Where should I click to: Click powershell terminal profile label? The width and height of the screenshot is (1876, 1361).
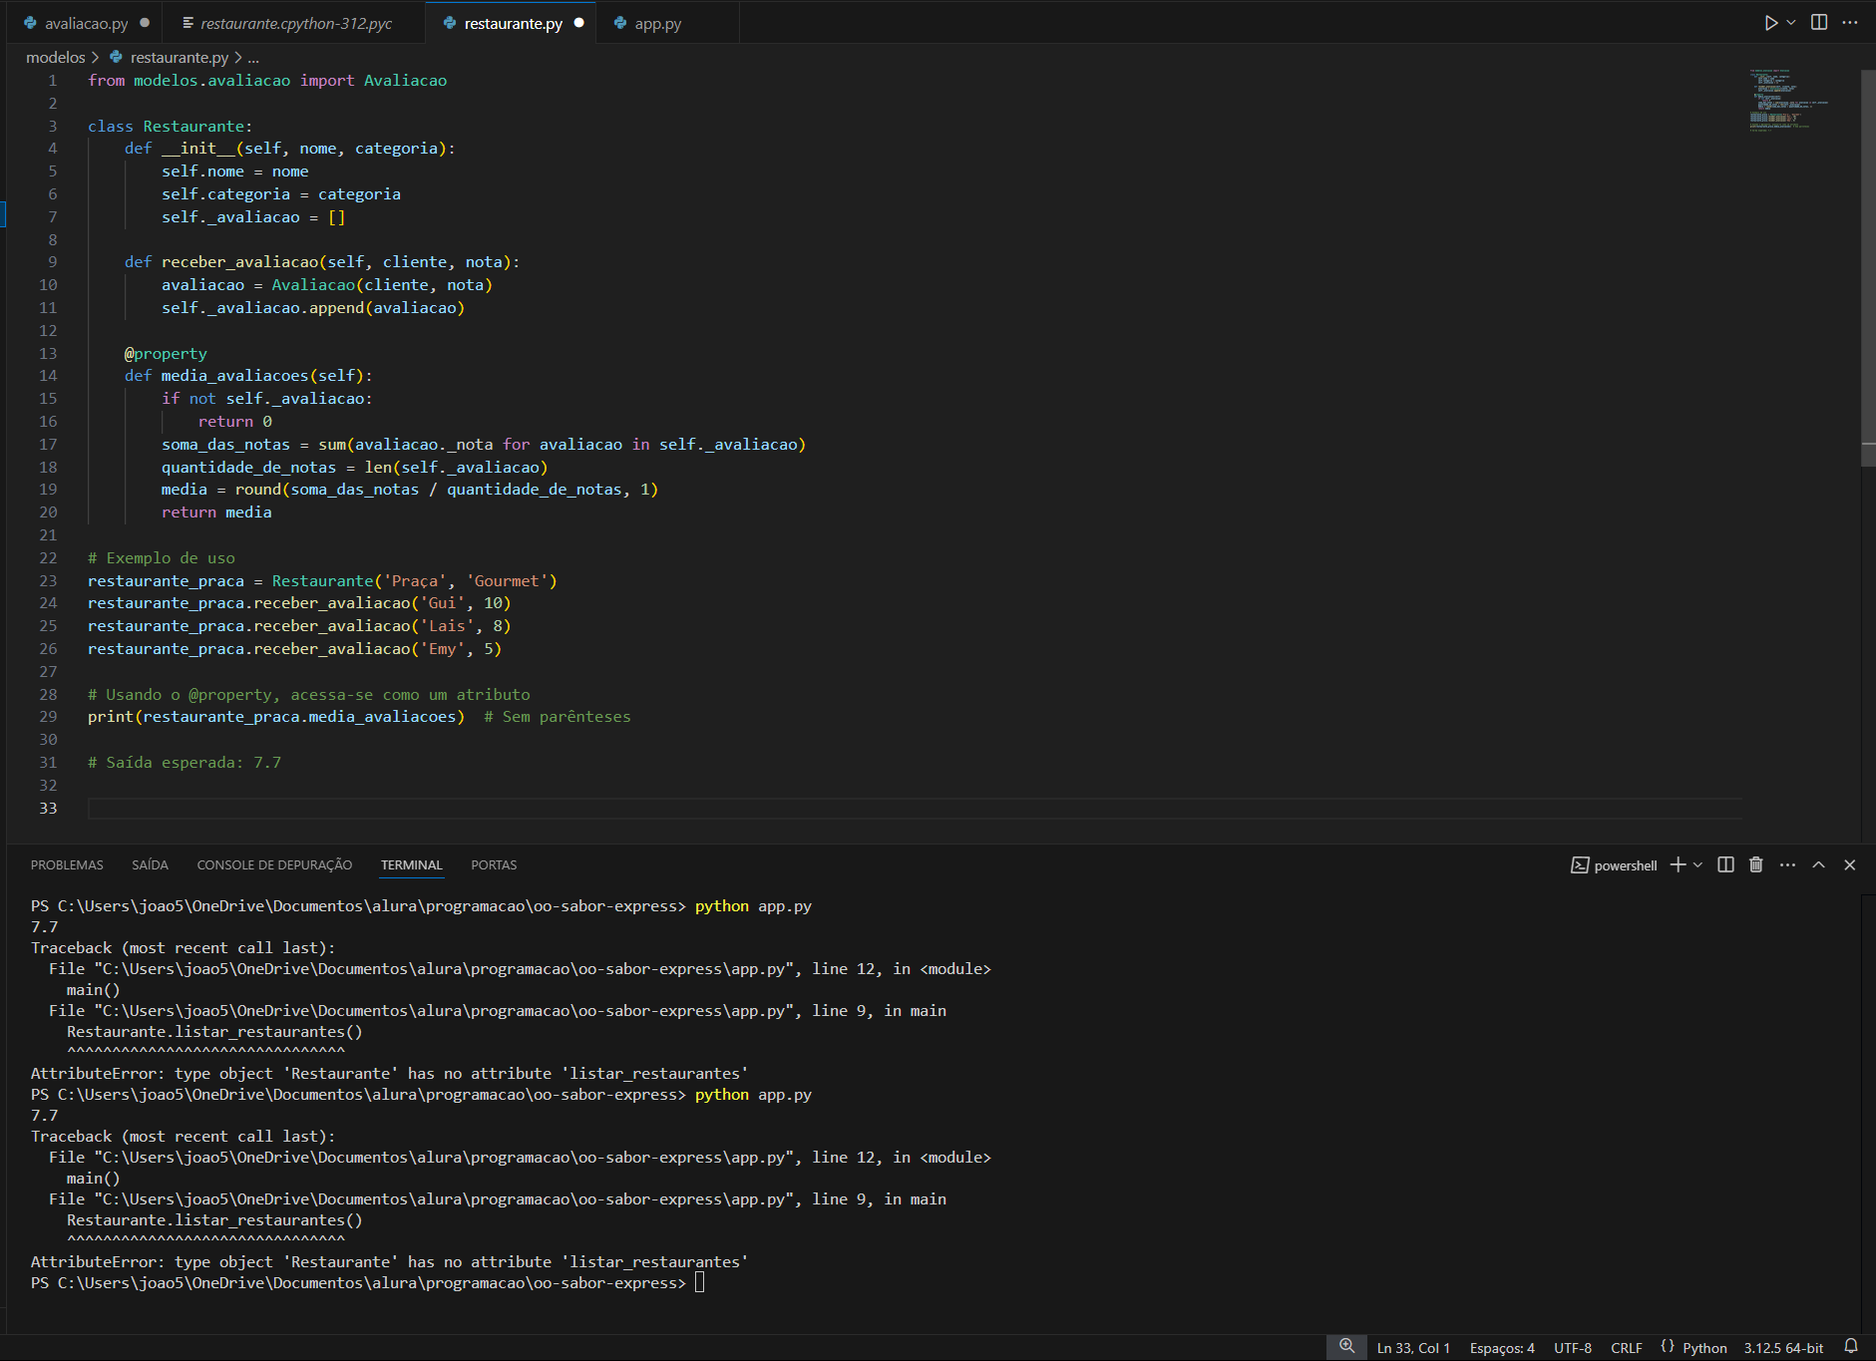(1625, 865)
